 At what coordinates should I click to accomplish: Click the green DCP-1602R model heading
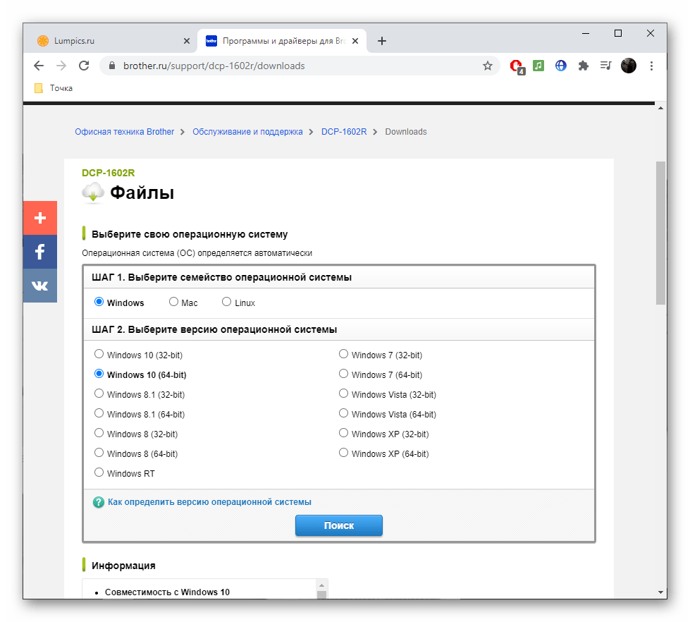109,173
